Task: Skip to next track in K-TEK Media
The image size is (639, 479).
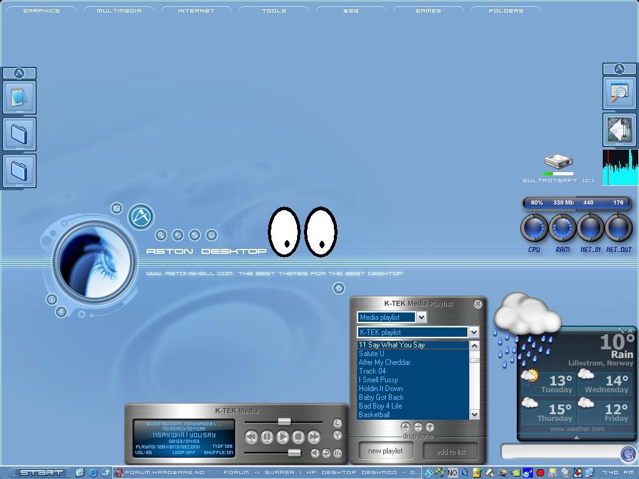Action: pos(314,437)
